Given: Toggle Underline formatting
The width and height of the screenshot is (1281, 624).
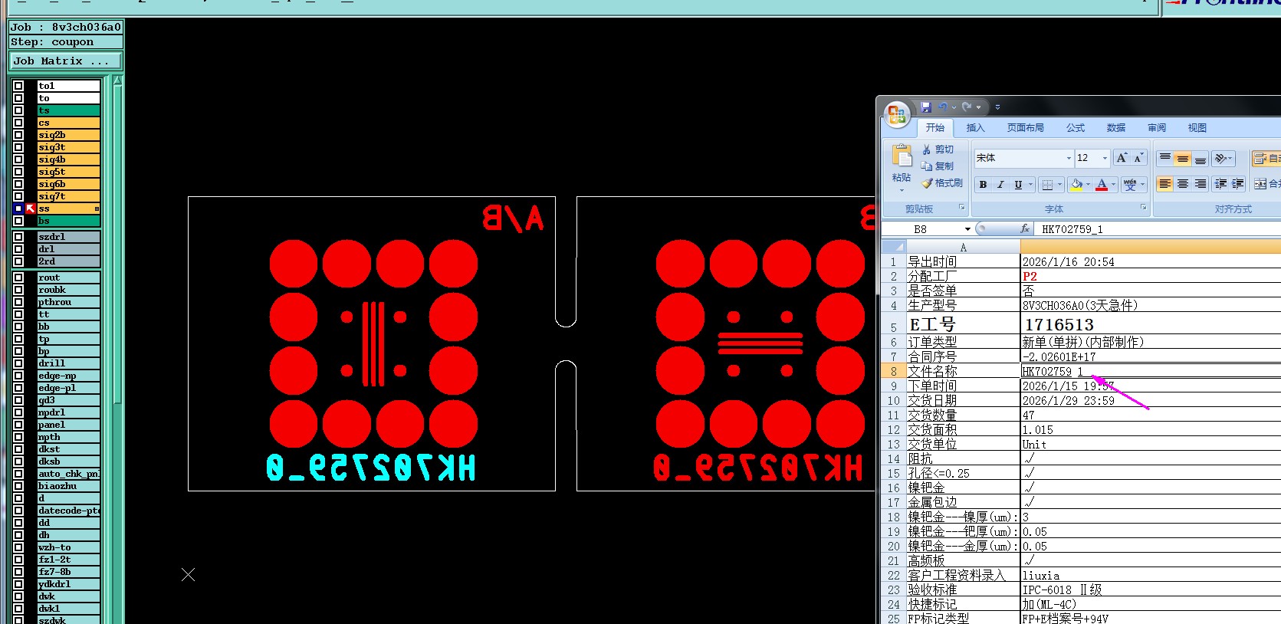Looking at the screenshot, I should (x=1018, y=184).
